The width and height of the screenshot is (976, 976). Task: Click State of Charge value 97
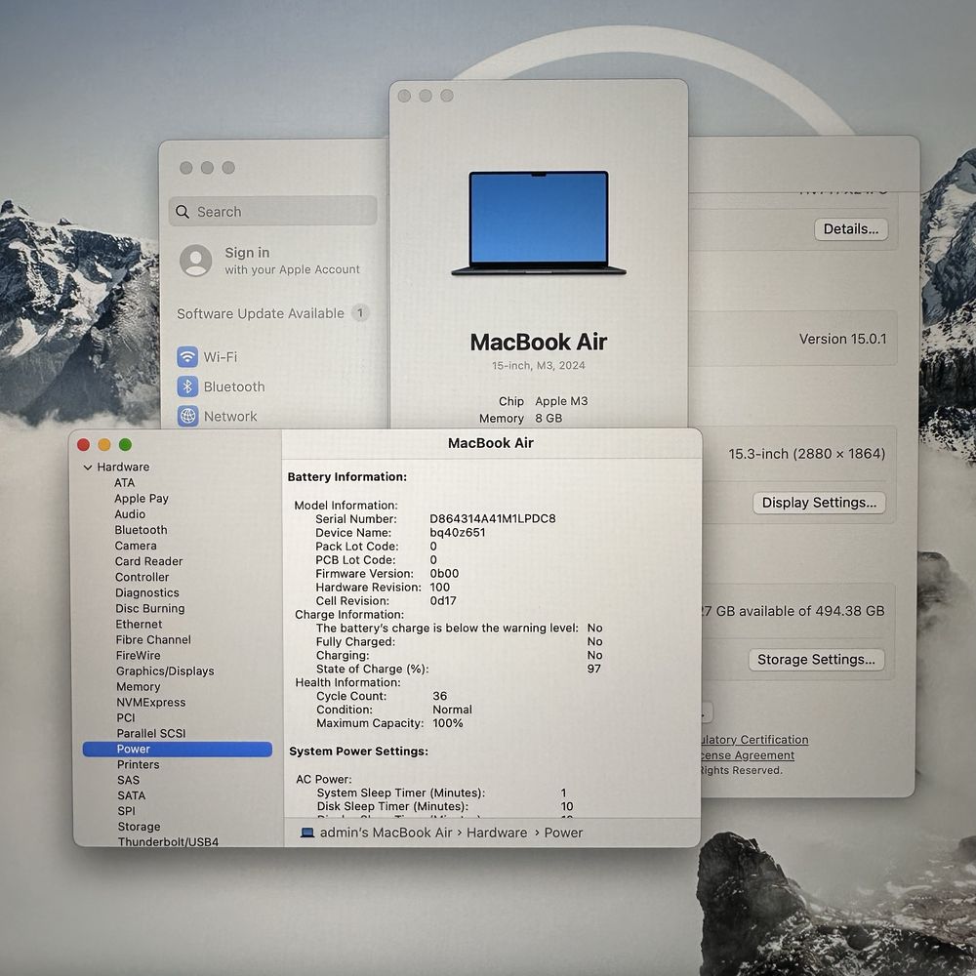coord(593,669)
